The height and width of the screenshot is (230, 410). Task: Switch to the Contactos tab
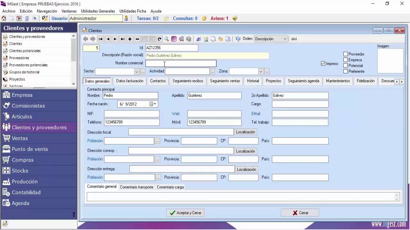(x=158, y=81)
